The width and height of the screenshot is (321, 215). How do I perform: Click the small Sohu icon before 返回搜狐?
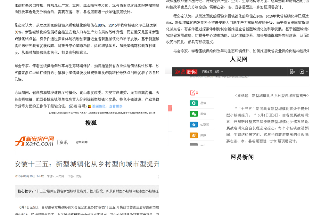[89, 107]
